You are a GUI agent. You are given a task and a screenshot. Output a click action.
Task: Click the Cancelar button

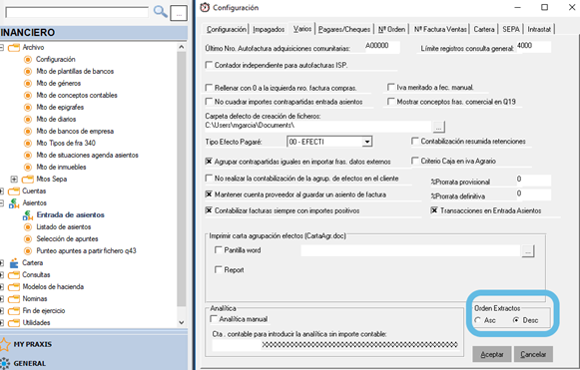(533, 354)
